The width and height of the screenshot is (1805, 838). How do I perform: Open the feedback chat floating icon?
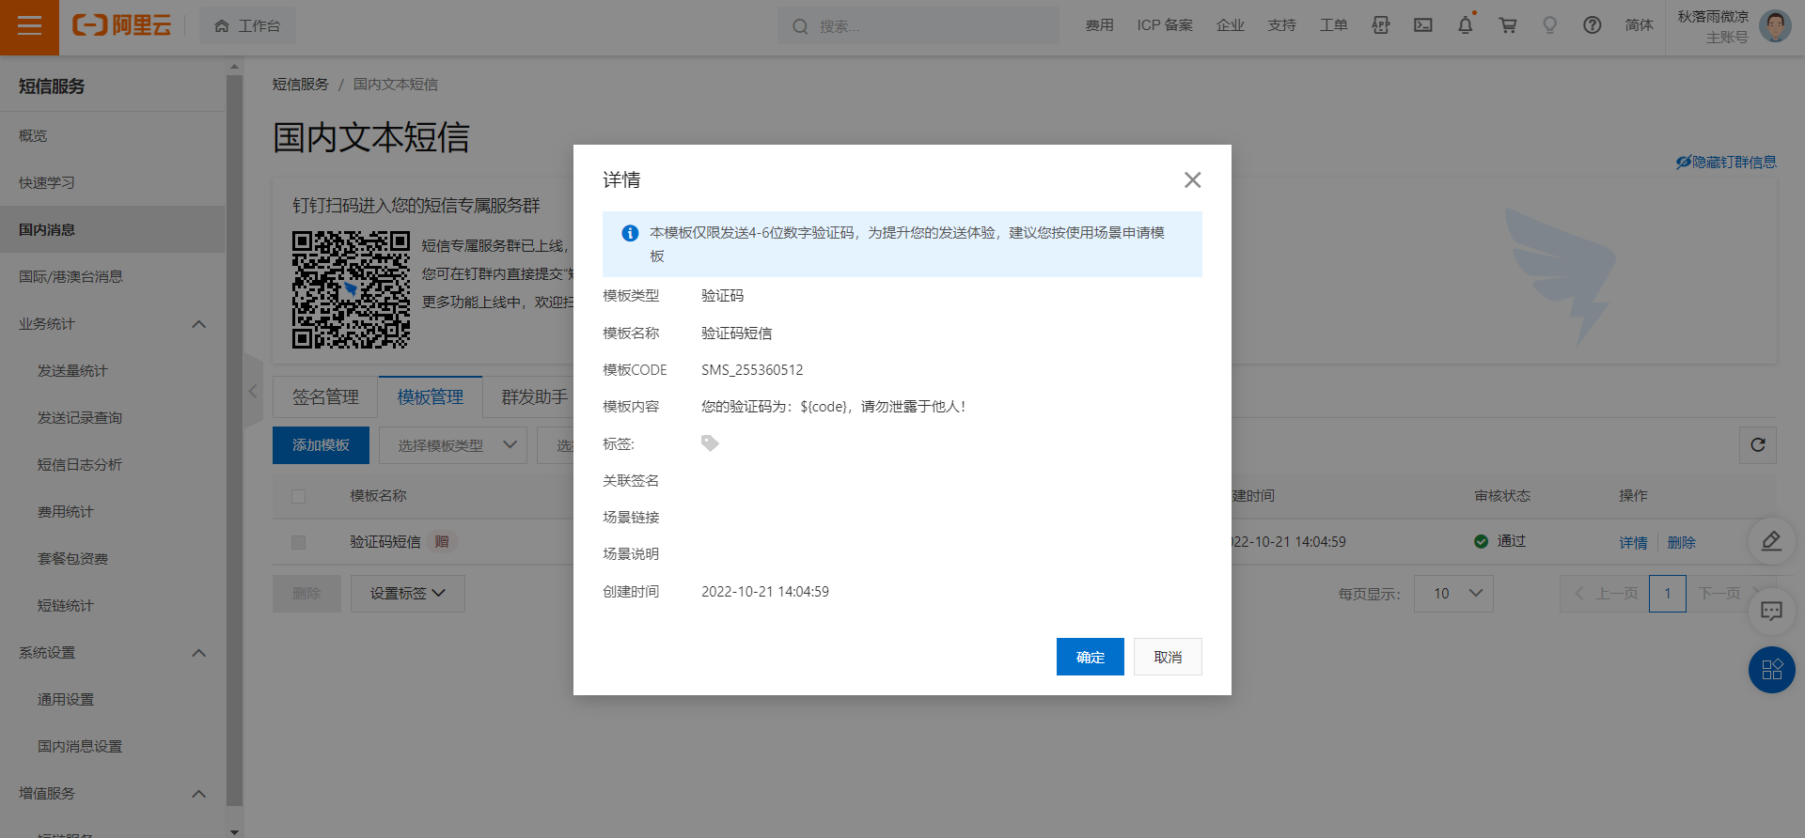(1771, 612)
